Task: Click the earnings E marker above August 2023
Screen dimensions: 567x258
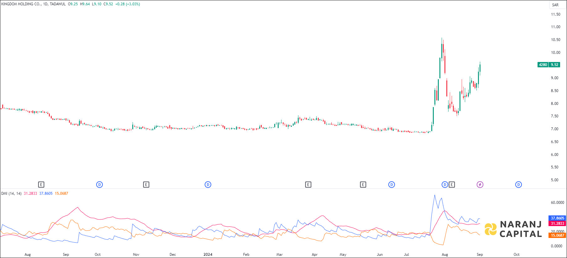Action: pyautogui.click(x=41, y=185)
